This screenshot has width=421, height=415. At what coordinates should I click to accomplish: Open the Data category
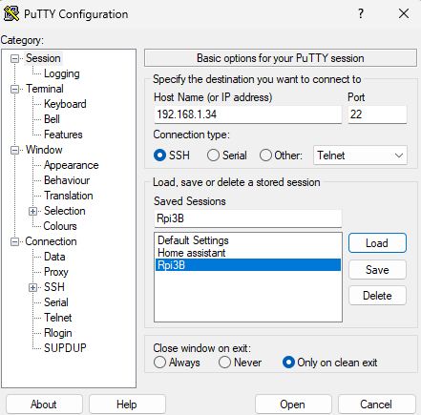click(54, 257)
